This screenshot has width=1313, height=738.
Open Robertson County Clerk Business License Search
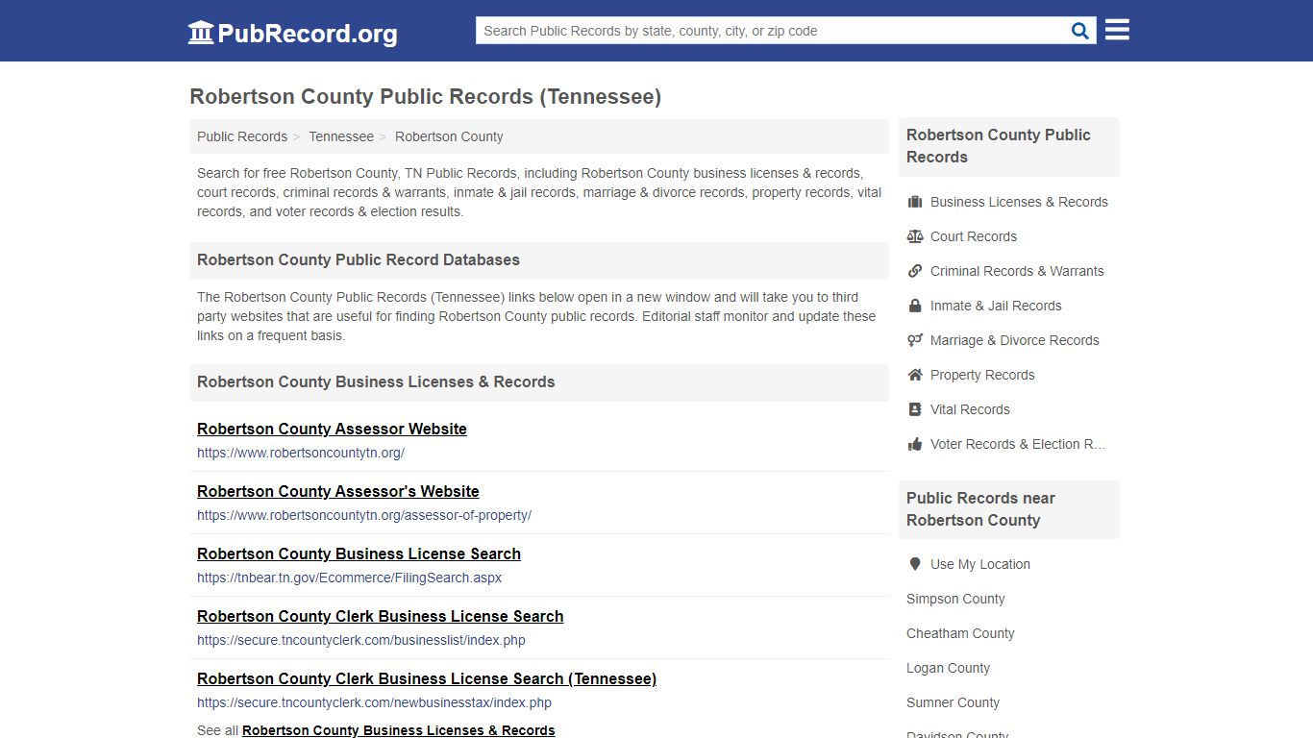click(x=381, y=616)
